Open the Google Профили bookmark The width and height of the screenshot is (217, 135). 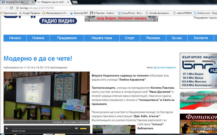point(30,13)
